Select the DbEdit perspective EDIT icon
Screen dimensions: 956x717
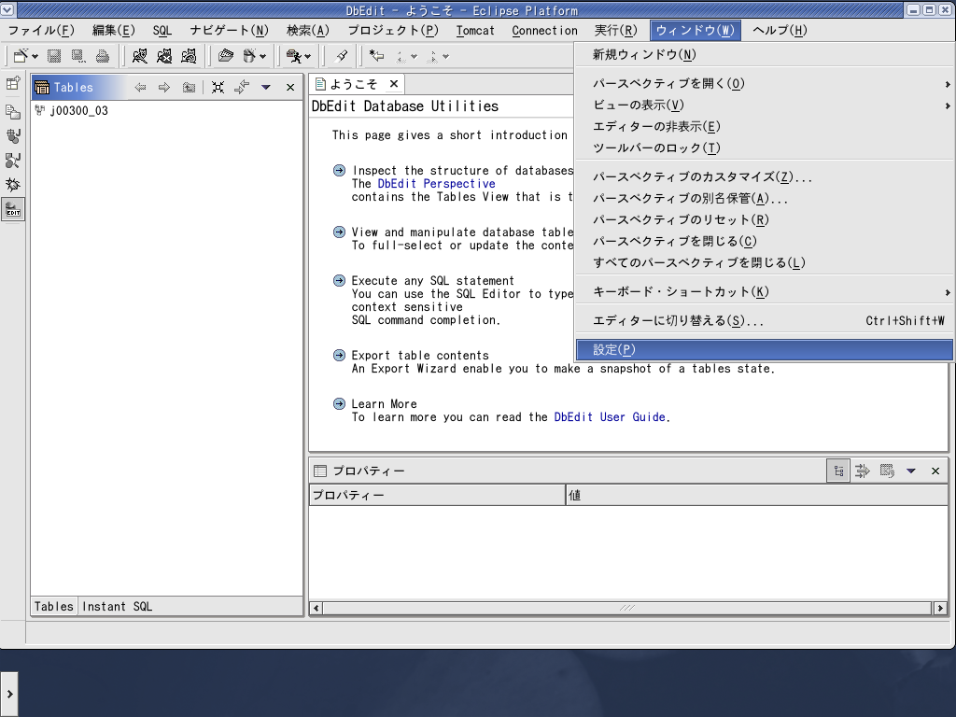click(13, 209)
